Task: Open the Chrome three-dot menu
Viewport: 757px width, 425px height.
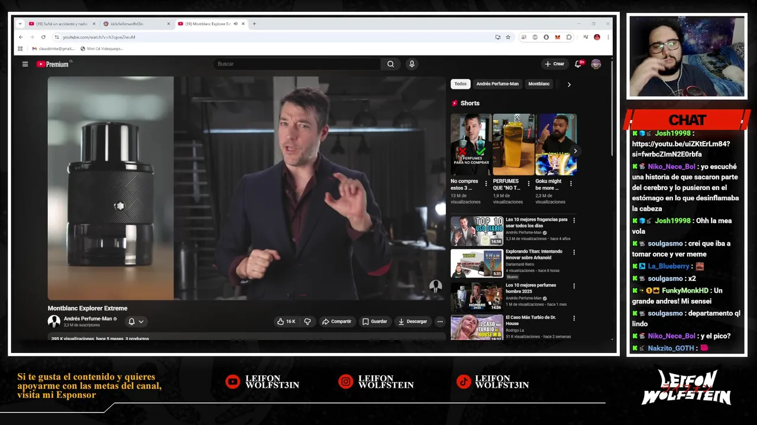Action: tap(608, 37)
